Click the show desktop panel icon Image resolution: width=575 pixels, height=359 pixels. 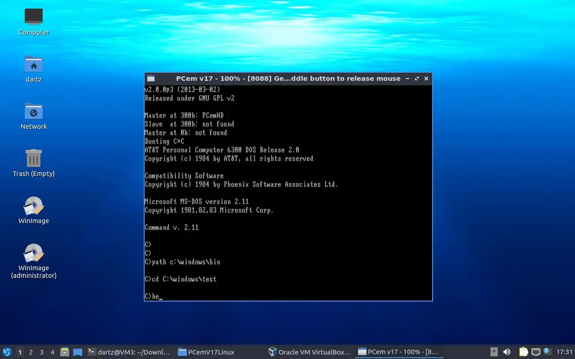click(x=77, y=352)
